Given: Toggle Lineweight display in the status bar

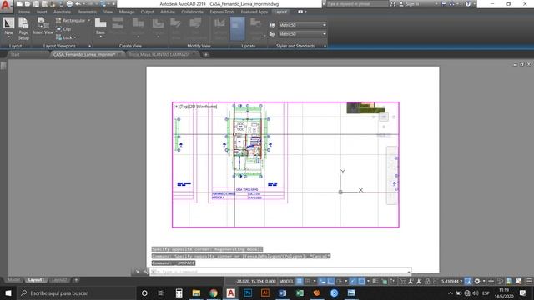Looking at the screenshot, I should tap(375, 281).
